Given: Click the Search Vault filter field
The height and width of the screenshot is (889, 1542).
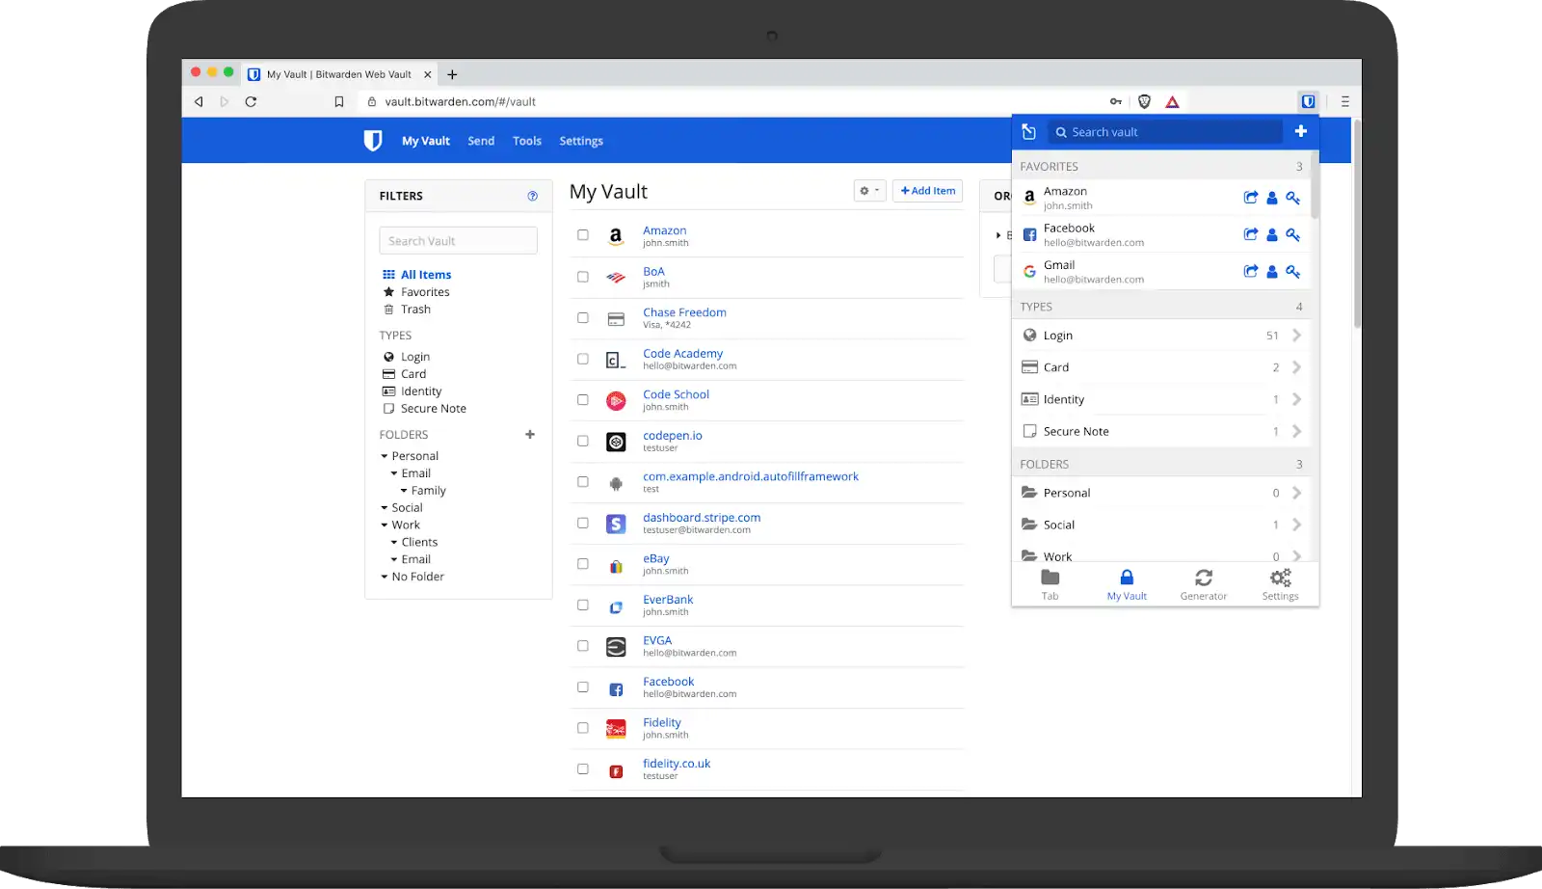Looking at the screenshot, I should point(458,241).
